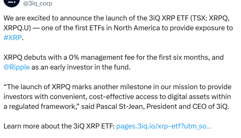
Task: Open the pages.3iq.io/xrp-etf link
Action: point(164,126)
